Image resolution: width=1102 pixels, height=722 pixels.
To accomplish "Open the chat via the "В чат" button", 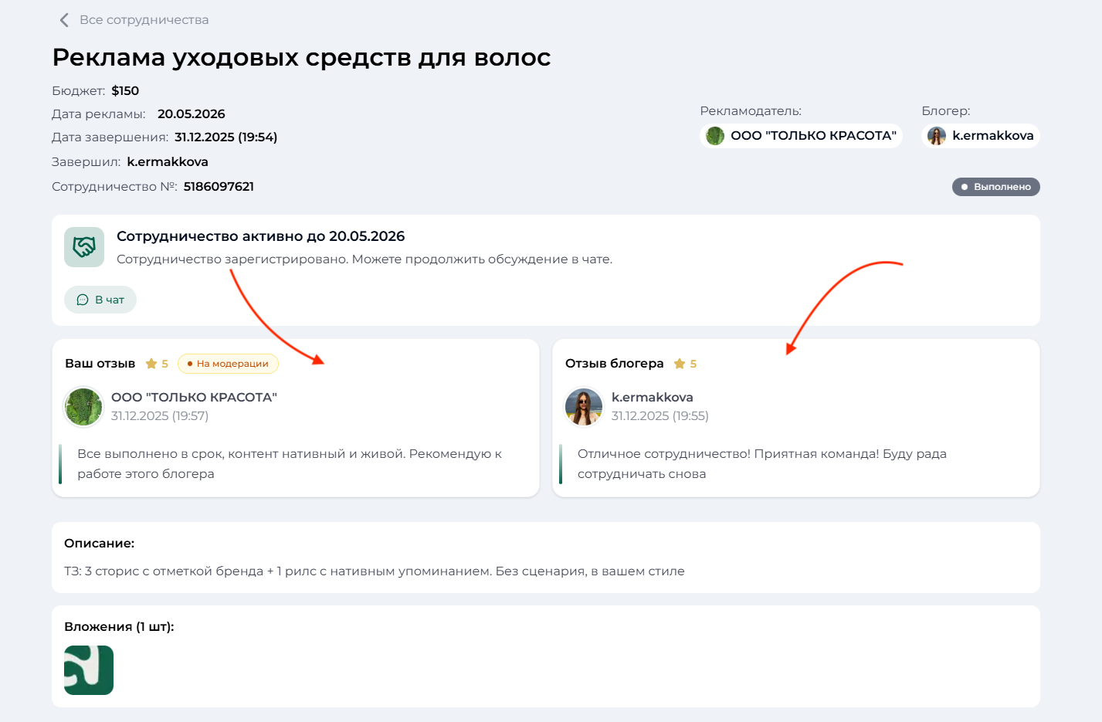I will (x=100, y=300).
